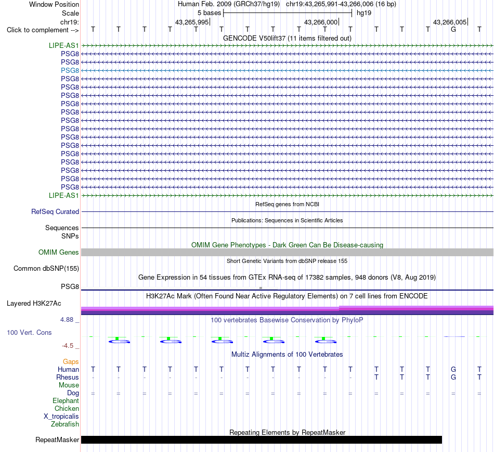Open 'Multiz Alignments of 100 Vertebrates' title
494x452 pixels.
(x=287, y=354)
